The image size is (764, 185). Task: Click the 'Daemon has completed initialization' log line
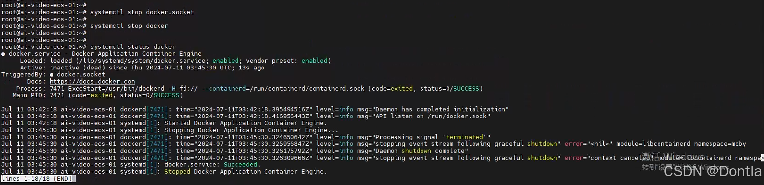255,109
